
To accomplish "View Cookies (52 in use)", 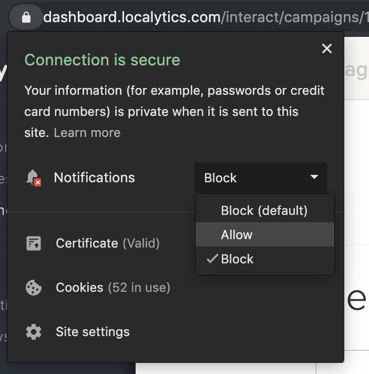I will pyautogui.click(x=112, y=288).
